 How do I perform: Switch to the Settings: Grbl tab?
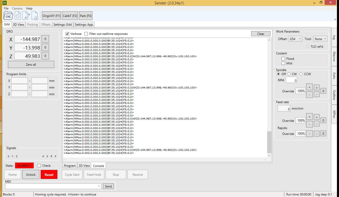tap(63, 25)
